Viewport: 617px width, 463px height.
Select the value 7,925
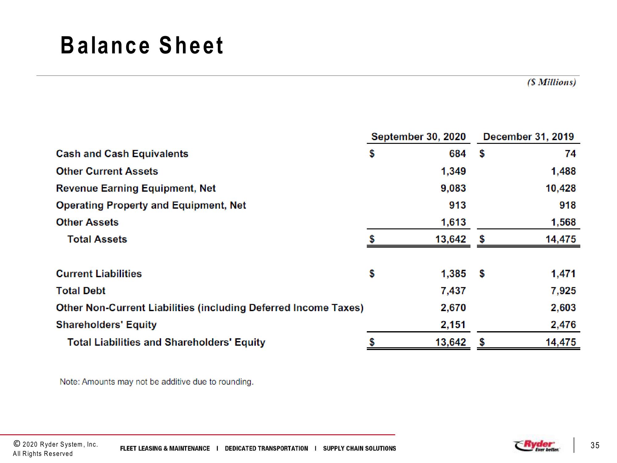tap(563, 290)
